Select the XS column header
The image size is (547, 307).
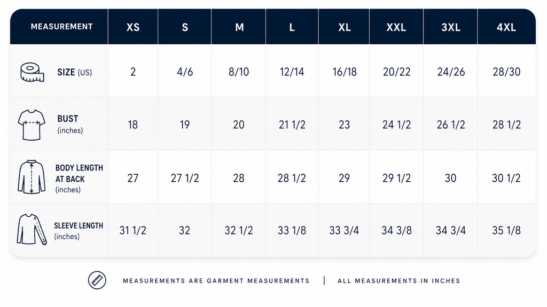tap(133, 27)
